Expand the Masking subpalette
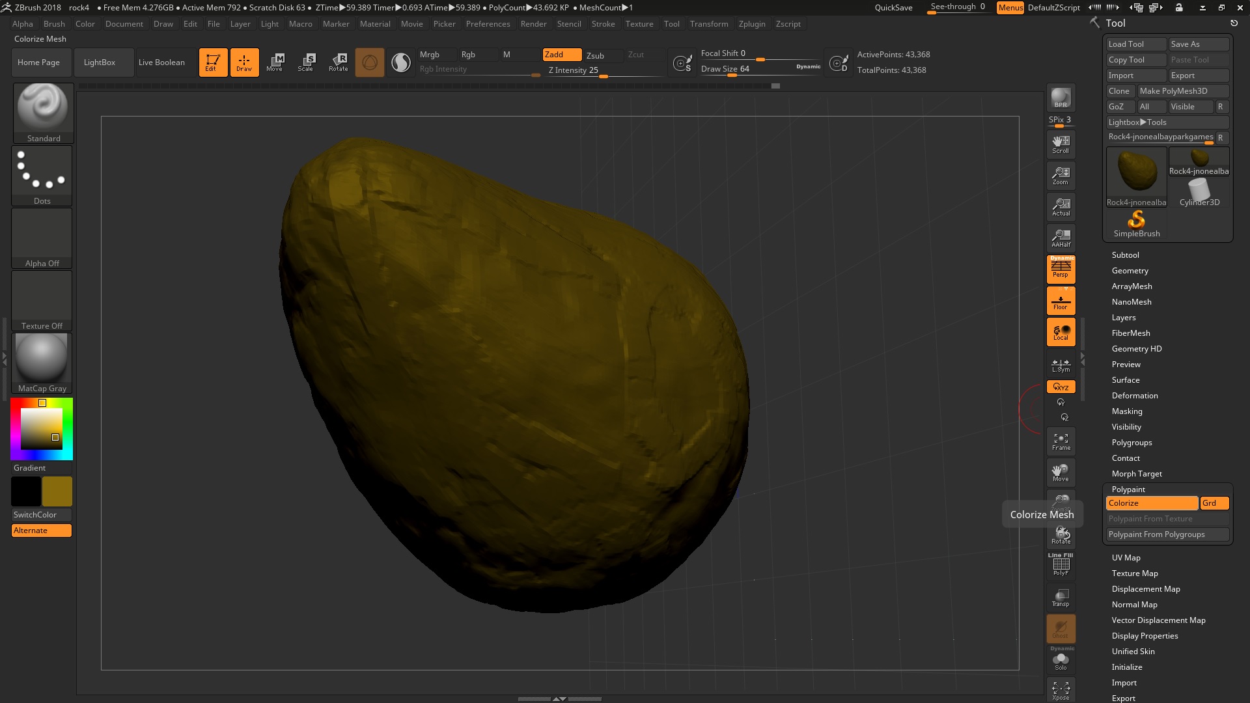This screenshot has height=703, width=1250. 1126,411
